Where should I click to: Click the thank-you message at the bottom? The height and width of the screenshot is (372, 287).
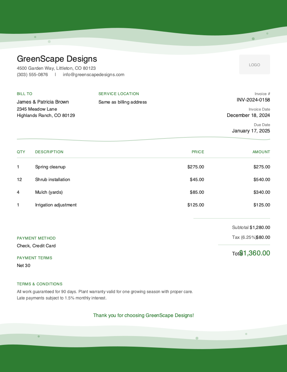point(143,315)
